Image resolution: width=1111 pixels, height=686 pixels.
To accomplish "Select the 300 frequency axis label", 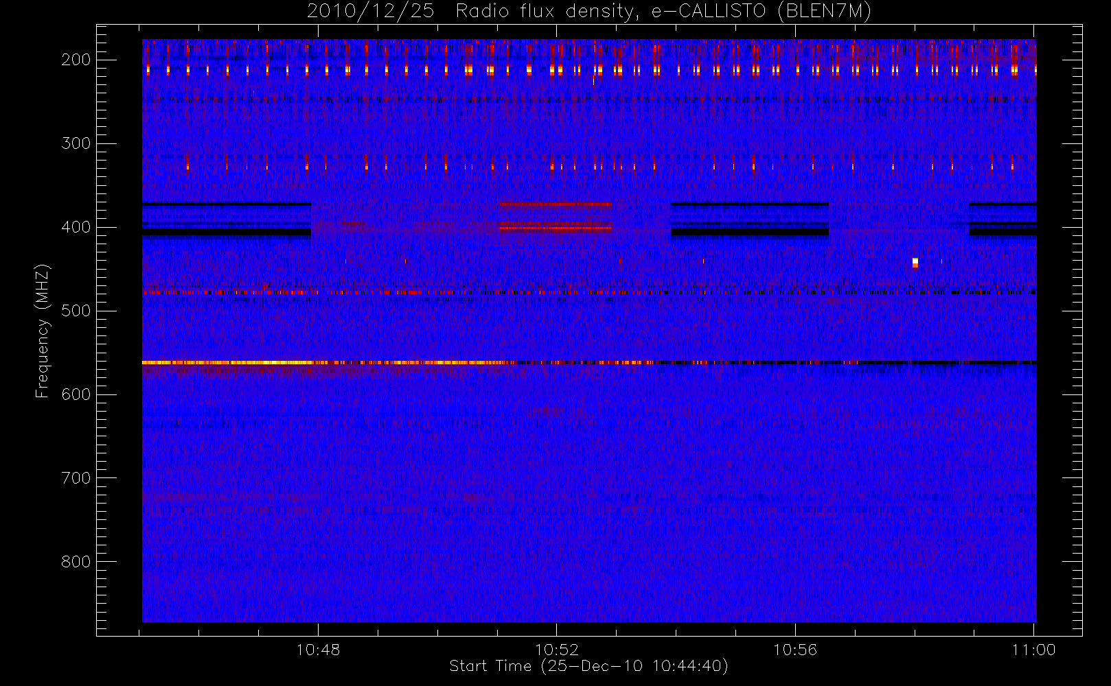I will pyautogui.click(x=76, y=143).
